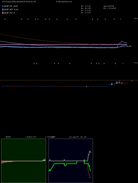
Task: Select the 'DOW MT: 0.48' label
Action: (x=11, y=9)
